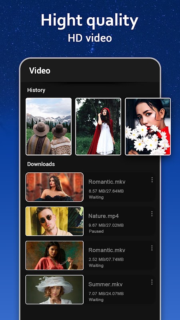
Task: Open three-dot menu for Romantic.mkv 27.64MB download
Action: (x=152, y=180)
